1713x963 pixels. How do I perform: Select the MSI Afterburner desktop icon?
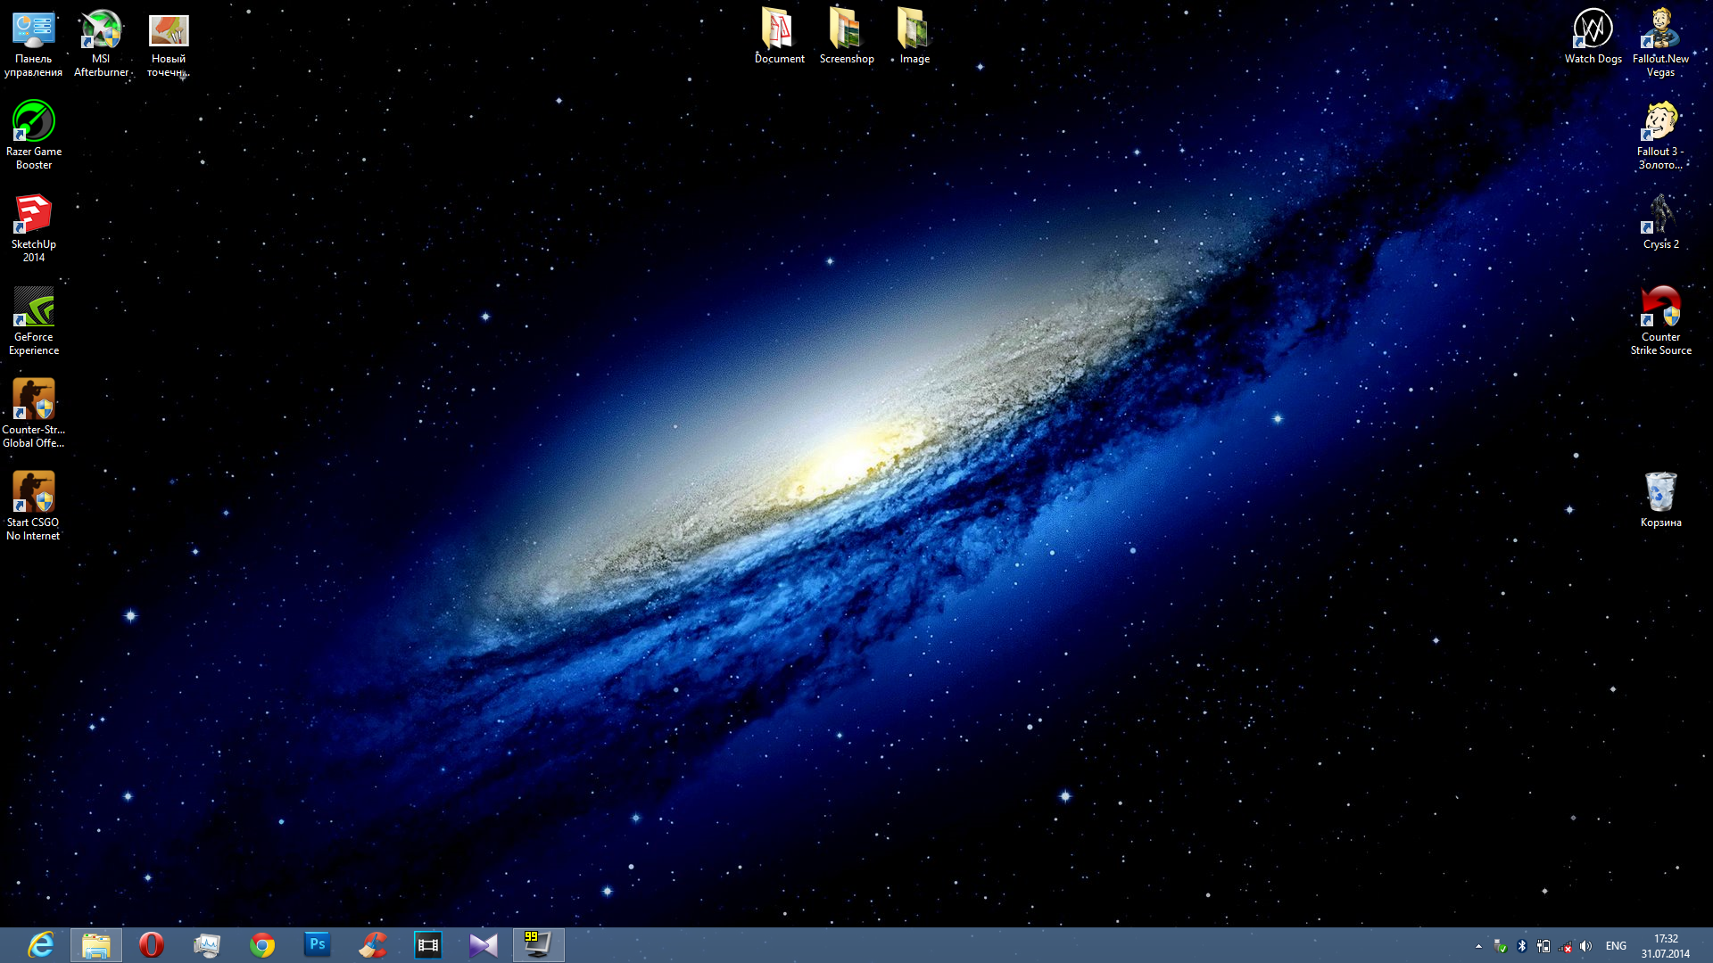coord(101,43)
